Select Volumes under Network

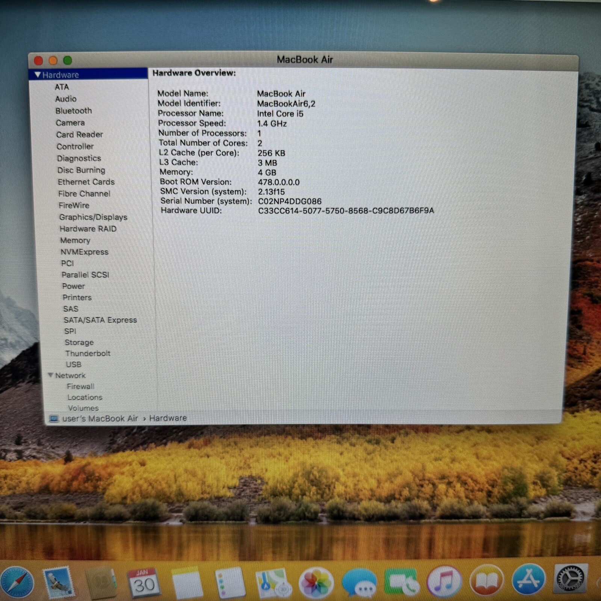(x=83, y=408)
